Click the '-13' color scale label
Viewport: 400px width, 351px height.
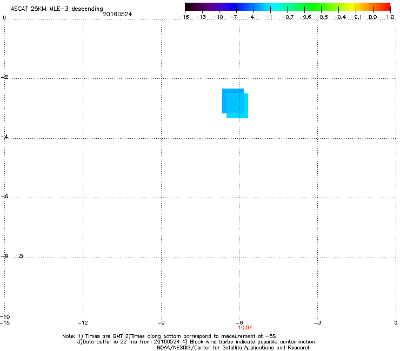(x=201, y=17)
